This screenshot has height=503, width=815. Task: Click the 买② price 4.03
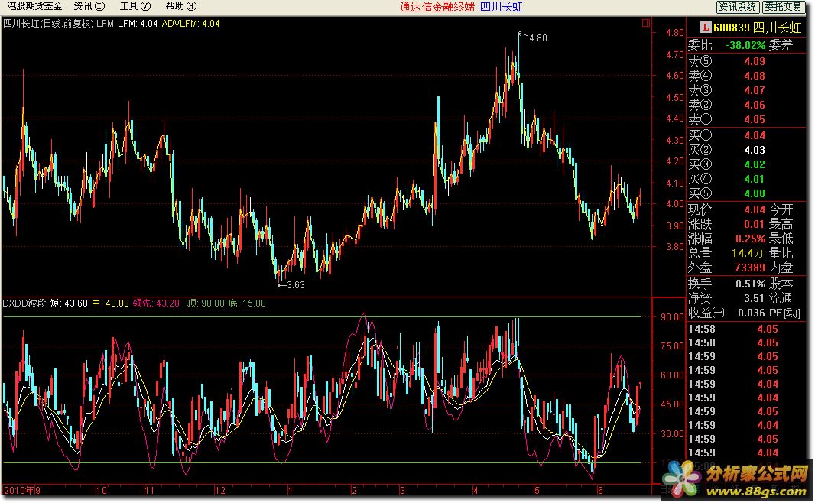pos(754,150)
